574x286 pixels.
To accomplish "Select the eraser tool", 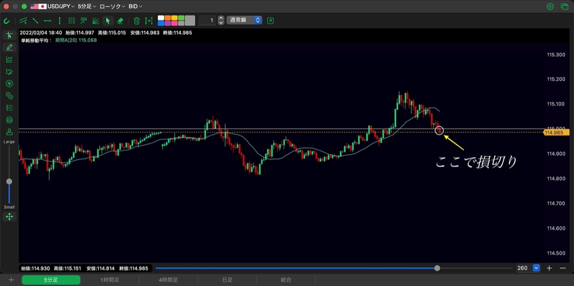I will [120, 21].
